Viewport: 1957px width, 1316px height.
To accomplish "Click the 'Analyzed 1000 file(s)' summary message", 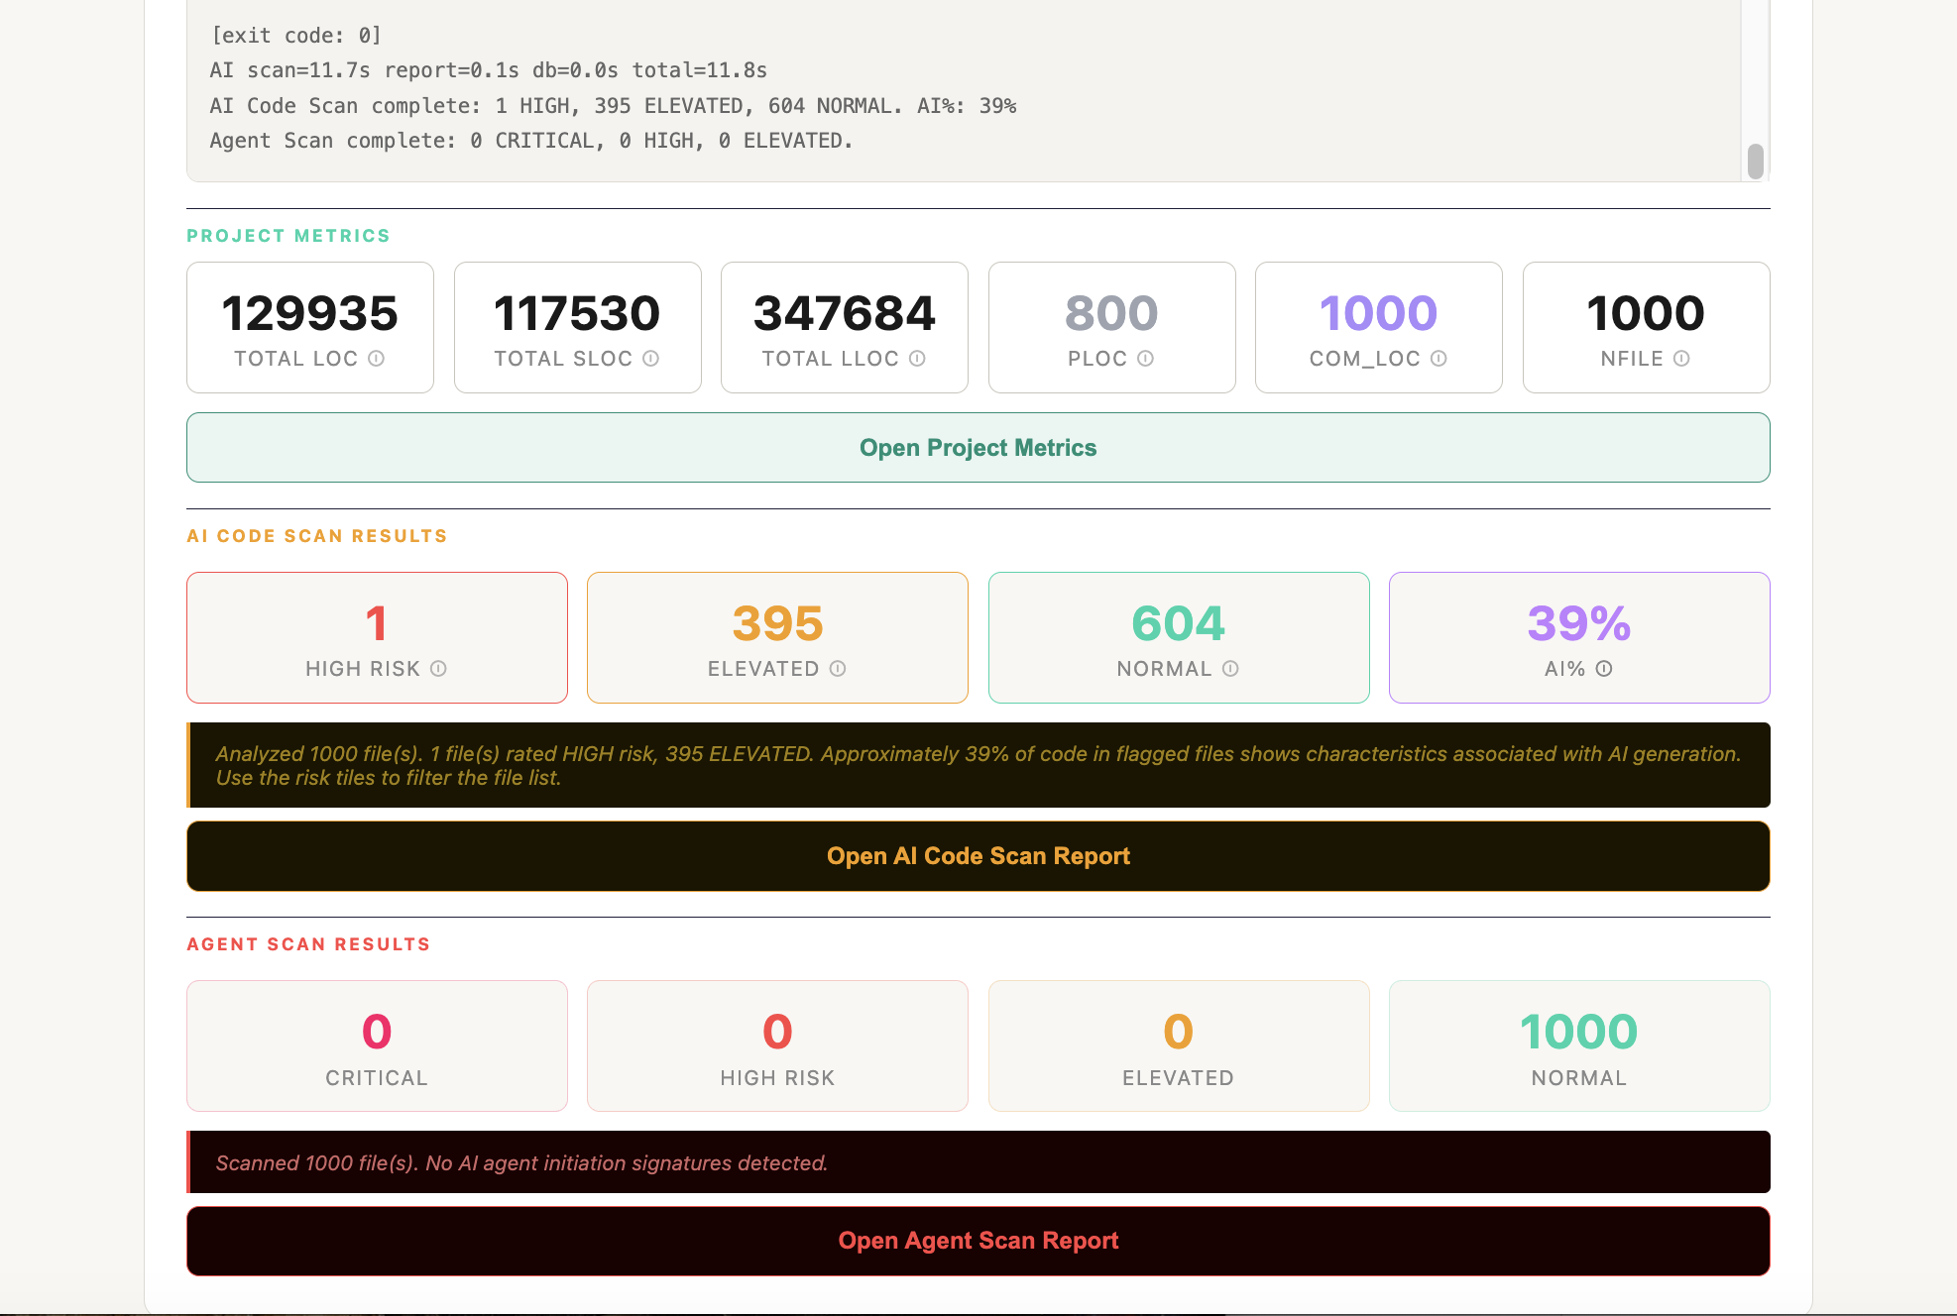I will tap(978, 765).
